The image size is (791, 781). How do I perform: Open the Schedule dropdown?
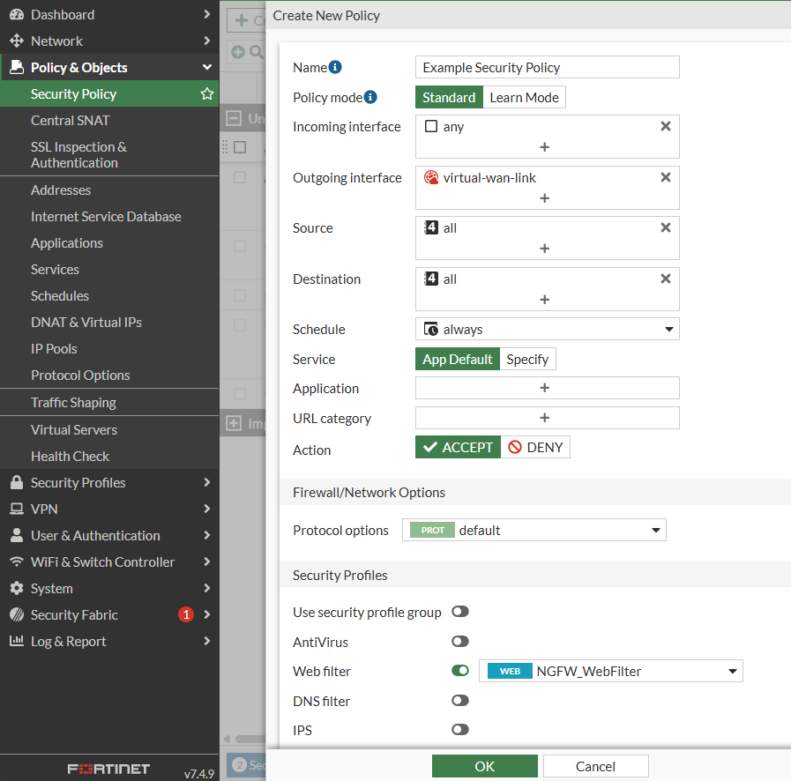pos(548,330)
